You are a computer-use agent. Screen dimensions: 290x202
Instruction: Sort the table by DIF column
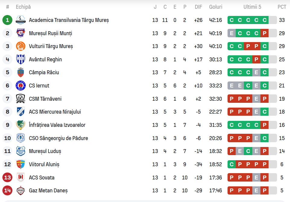click(x=198, y=7)
